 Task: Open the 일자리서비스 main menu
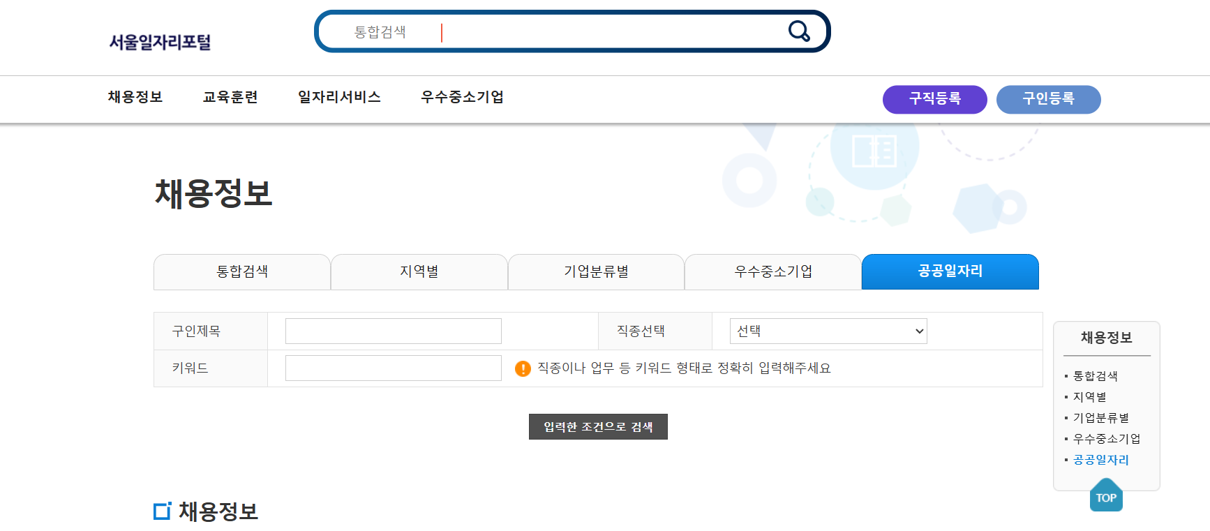click(339, 97)
